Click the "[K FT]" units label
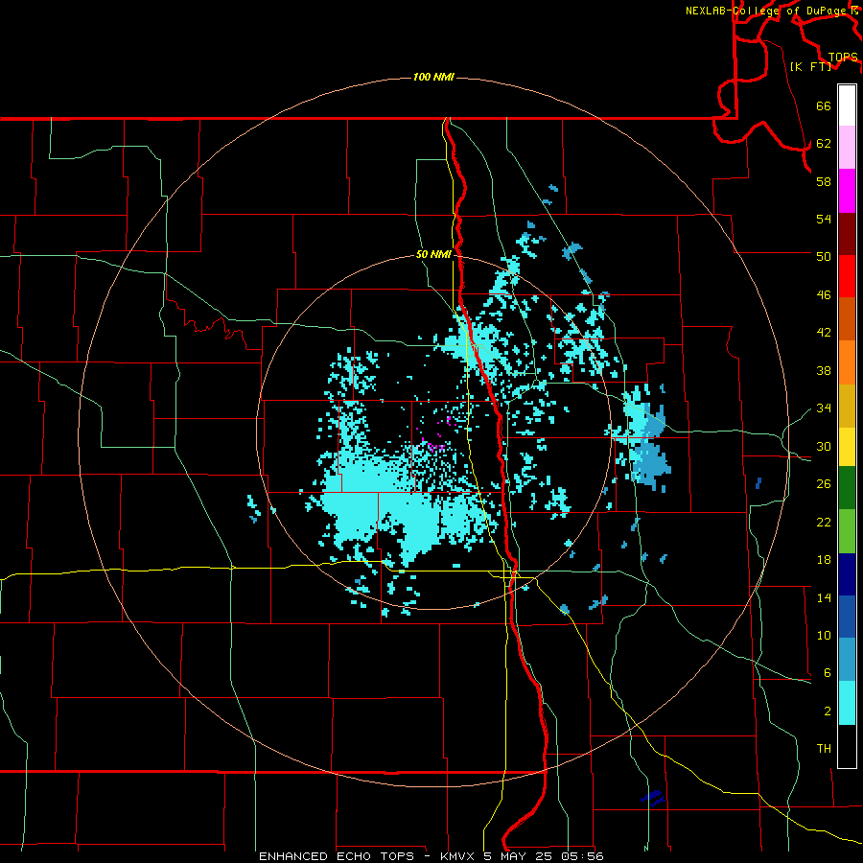 pyautogui.click(x=810, y=66)
